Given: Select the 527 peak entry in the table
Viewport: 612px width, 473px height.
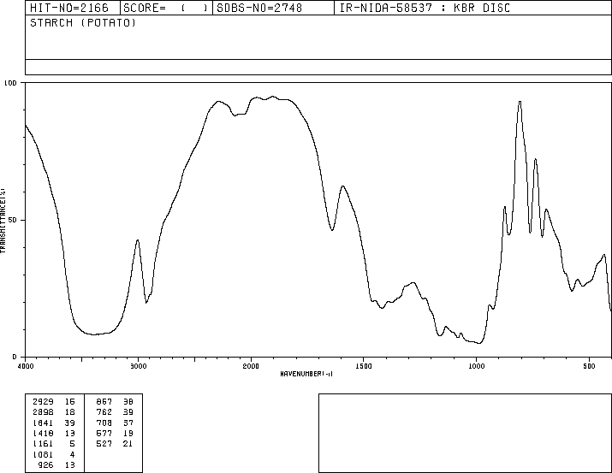Looking at the screenshot, I should (x=104, y=444).
